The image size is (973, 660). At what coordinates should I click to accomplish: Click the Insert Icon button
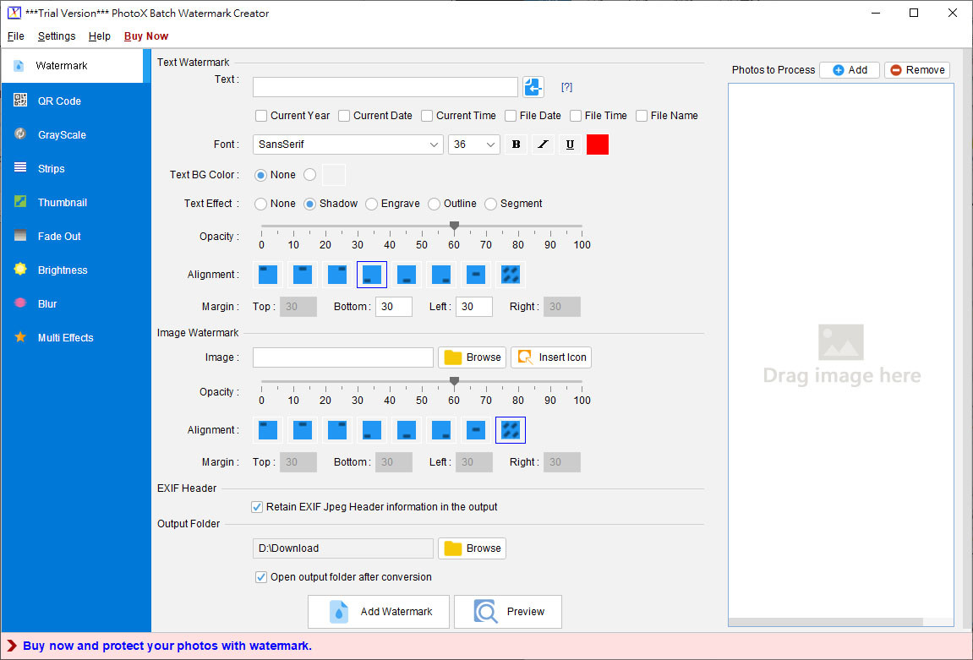pyautogui.click(x=551, y=357)
